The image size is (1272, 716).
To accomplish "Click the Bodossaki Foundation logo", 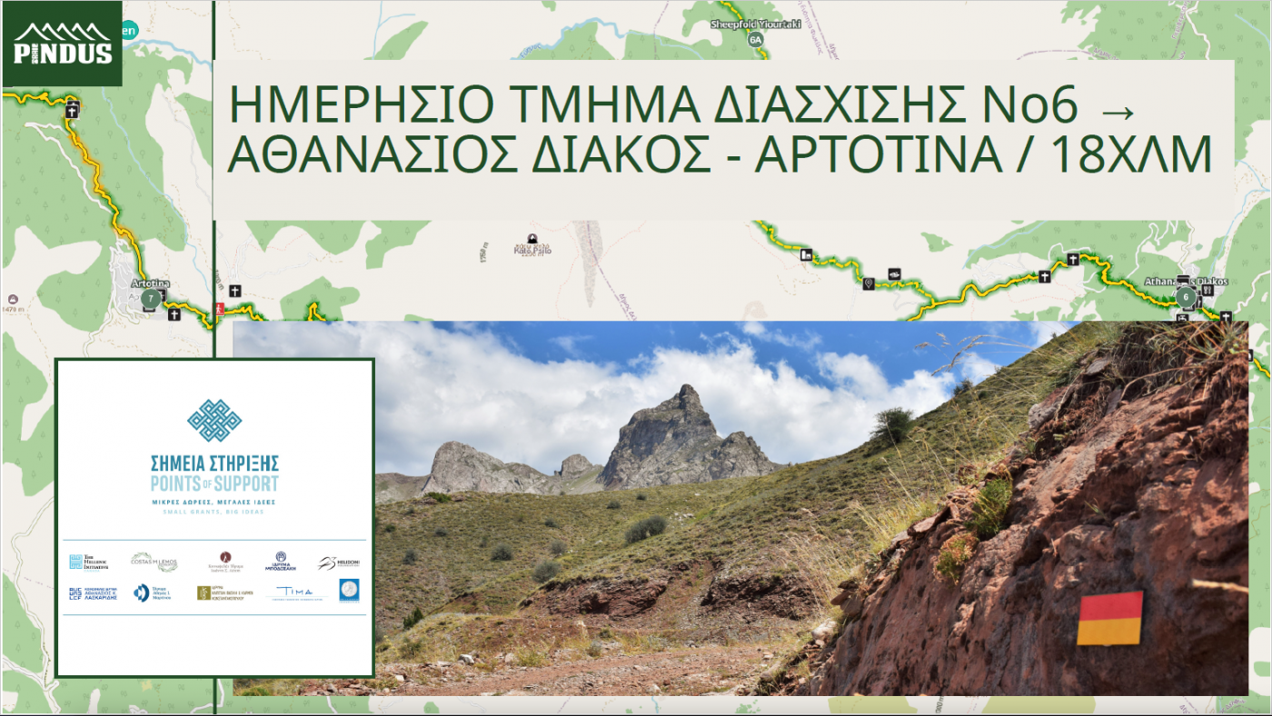I will coord(280,562).
